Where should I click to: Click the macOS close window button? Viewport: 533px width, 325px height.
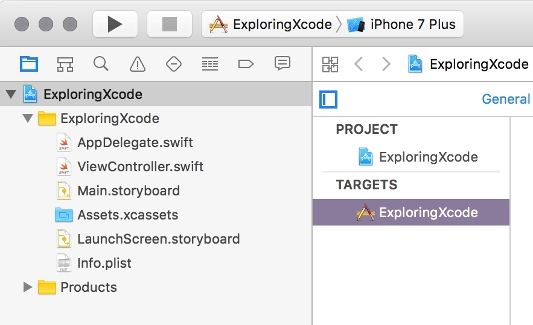point(22,24)
